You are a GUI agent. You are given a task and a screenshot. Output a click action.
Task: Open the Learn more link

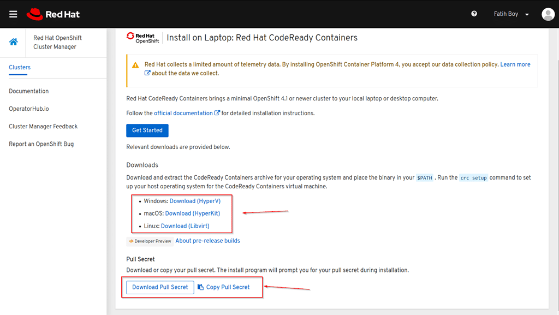point(515,64)
